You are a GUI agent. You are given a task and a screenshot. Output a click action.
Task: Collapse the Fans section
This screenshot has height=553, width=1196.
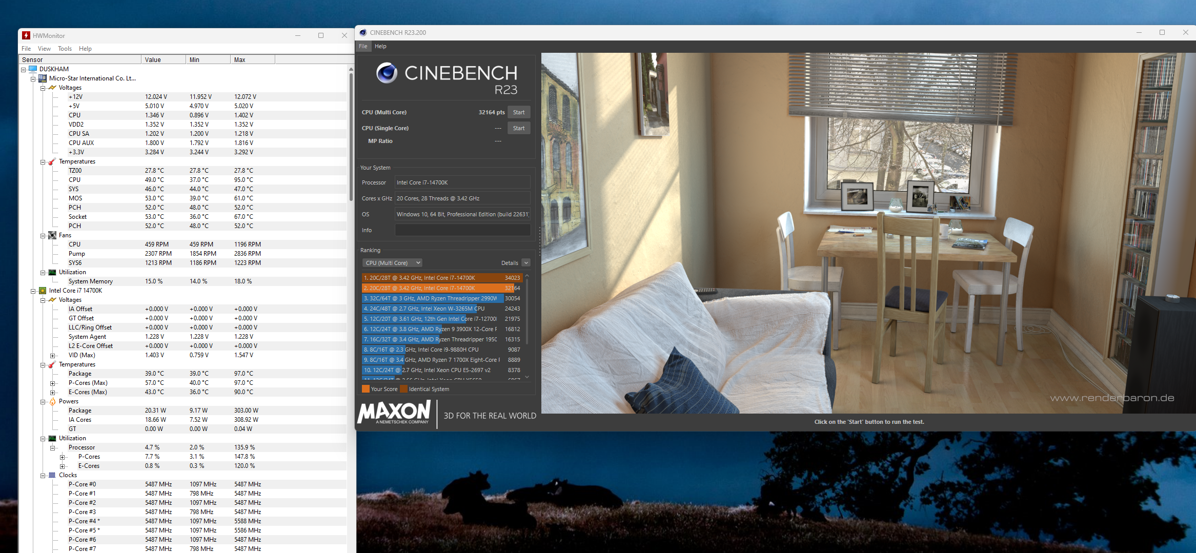click(43, 235)
